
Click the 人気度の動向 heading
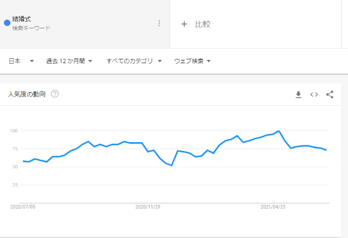point(27,94)
